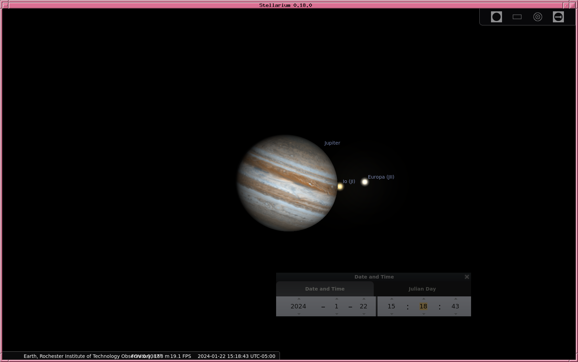Open Oculars configuration wrench icon
This screenshot has height=362, width=578.
tap(558, 17)
